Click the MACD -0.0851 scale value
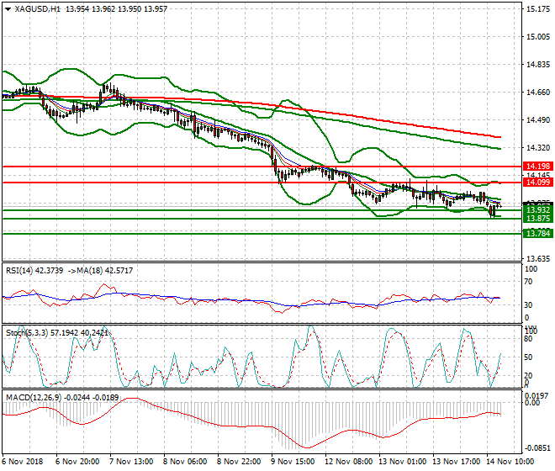The width and height of the screenshot is (555, 471). pyautogui.click(x=536, y=448)
